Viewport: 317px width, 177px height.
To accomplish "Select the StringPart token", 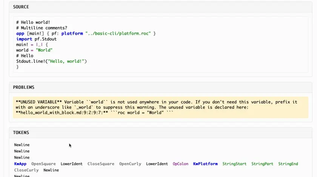I will pos(262,164).
